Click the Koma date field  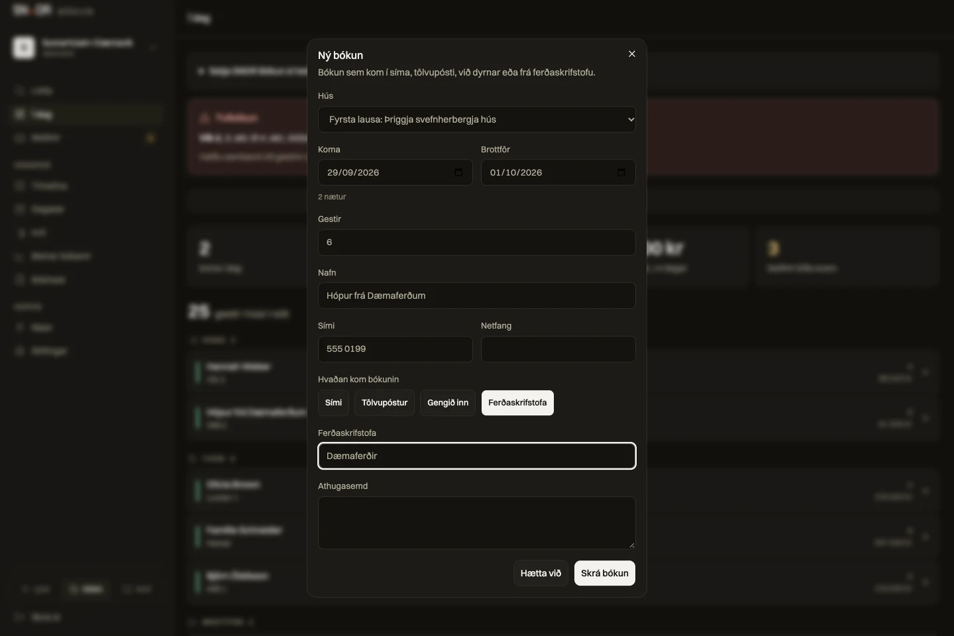396,172
